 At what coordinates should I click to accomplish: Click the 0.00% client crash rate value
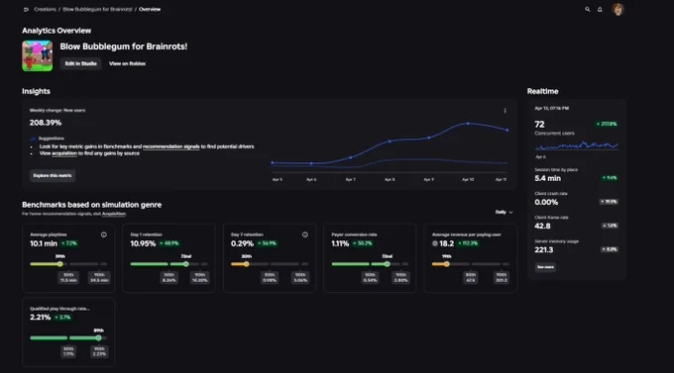[546, 202]
